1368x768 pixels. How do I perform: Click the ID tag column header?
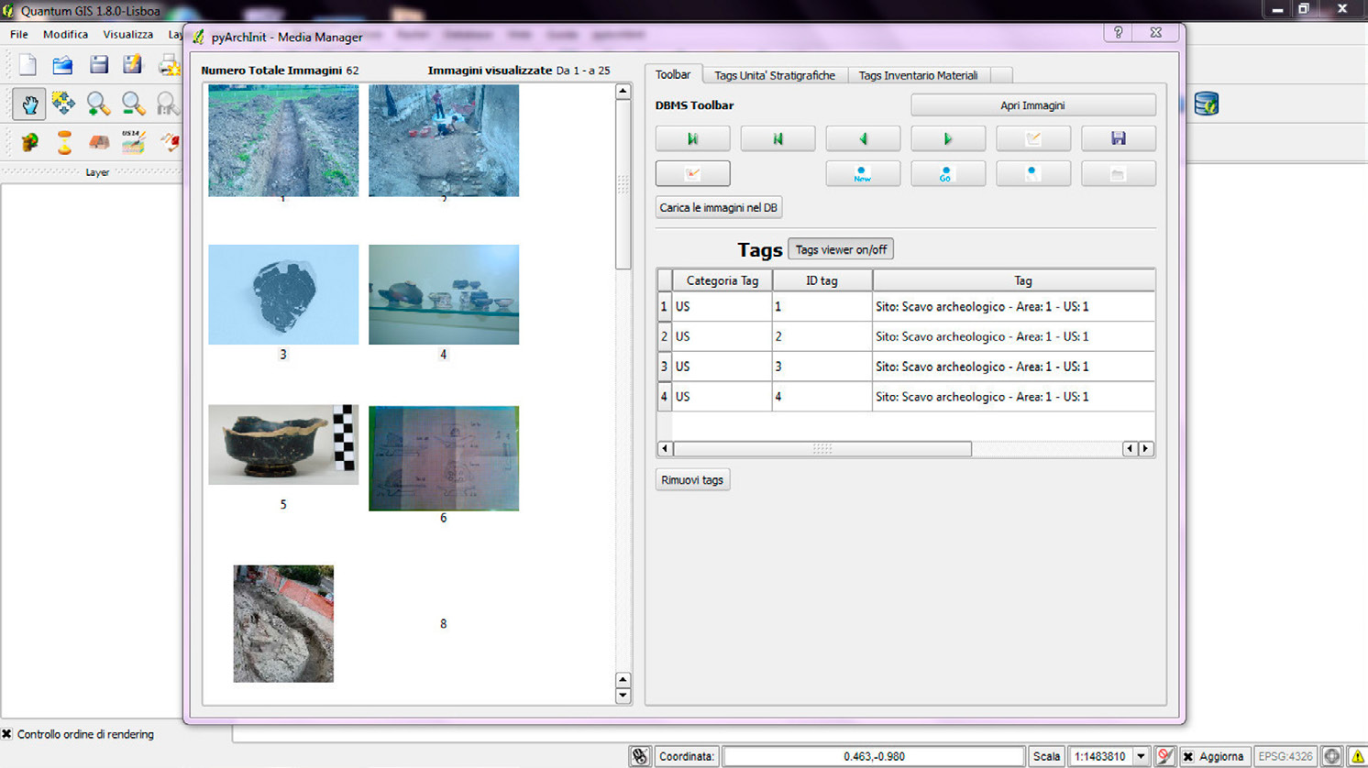click(x=822, y=280)
